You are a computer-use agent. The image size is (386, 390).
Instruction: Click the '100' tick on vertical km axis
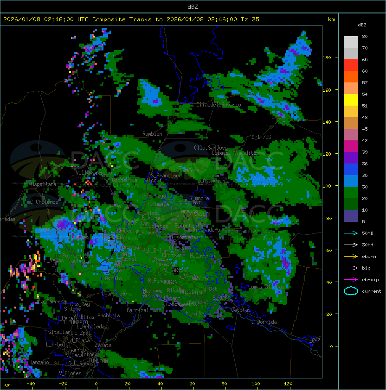(327, 186)
